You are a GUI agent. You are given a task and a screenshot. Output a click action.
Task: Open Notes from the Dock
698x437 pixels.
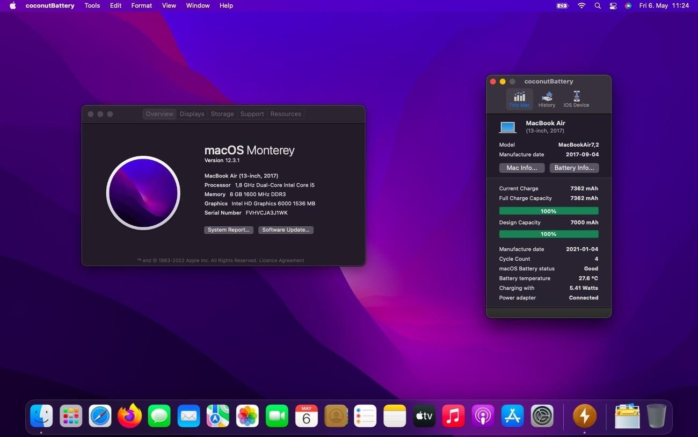(395, 416)
